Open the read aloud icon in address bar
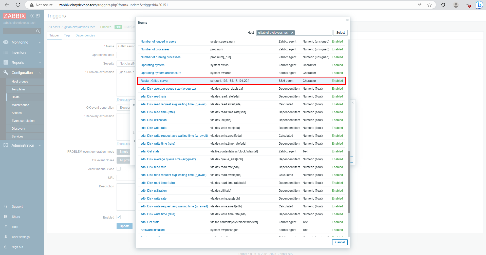This screenshot has width=486, height=255. tap(420, 5)
